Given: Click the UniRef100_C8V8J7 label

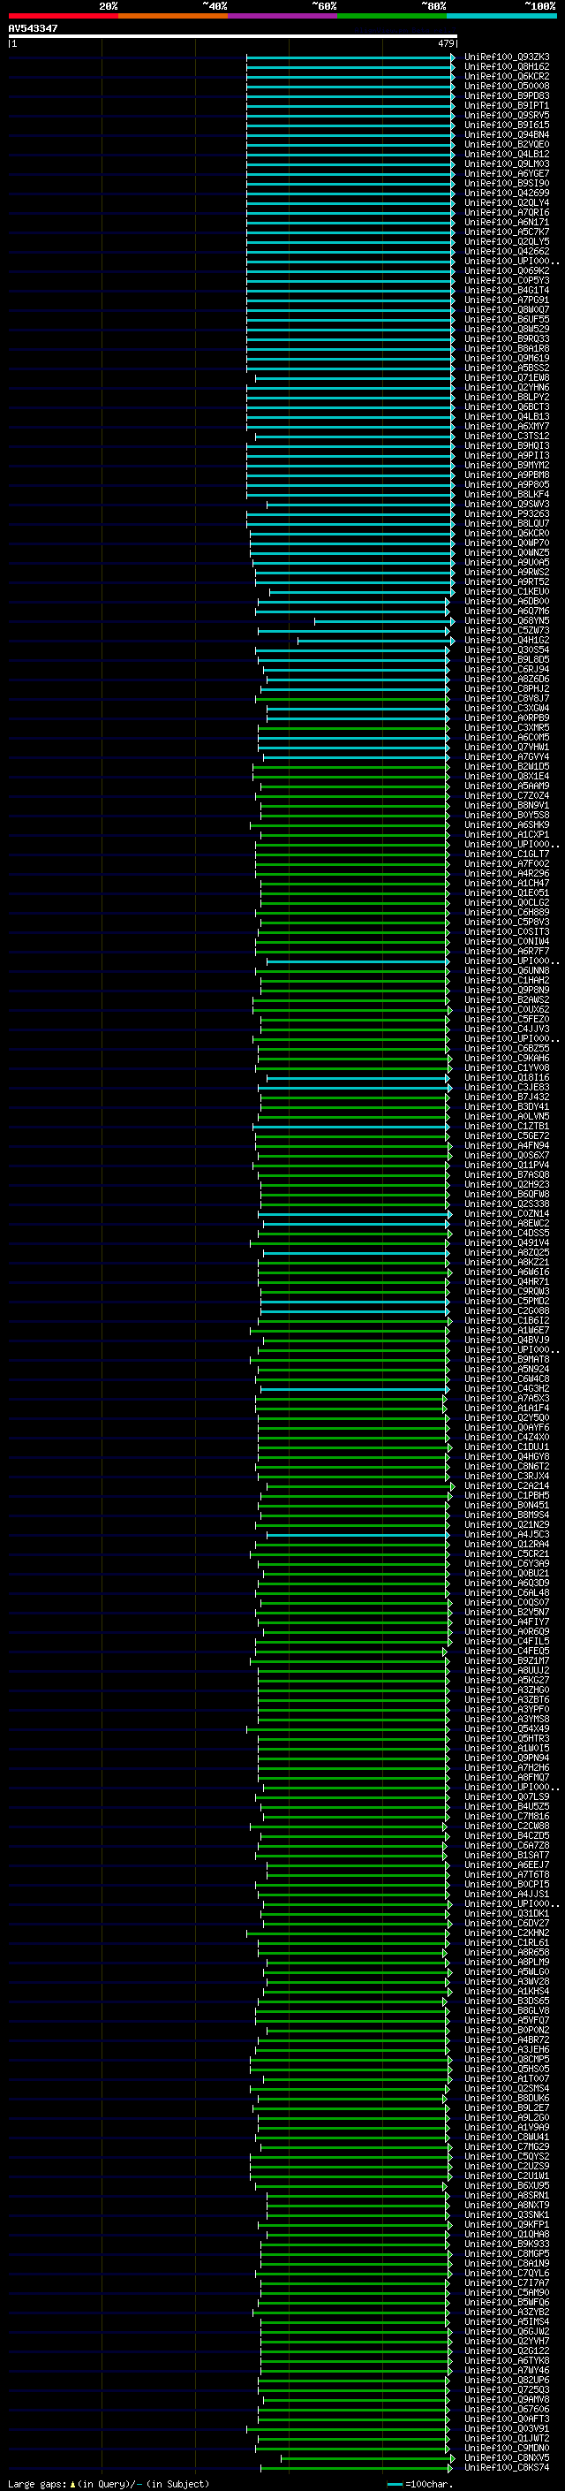Looking at the screenshot, I should pos(507,698).
